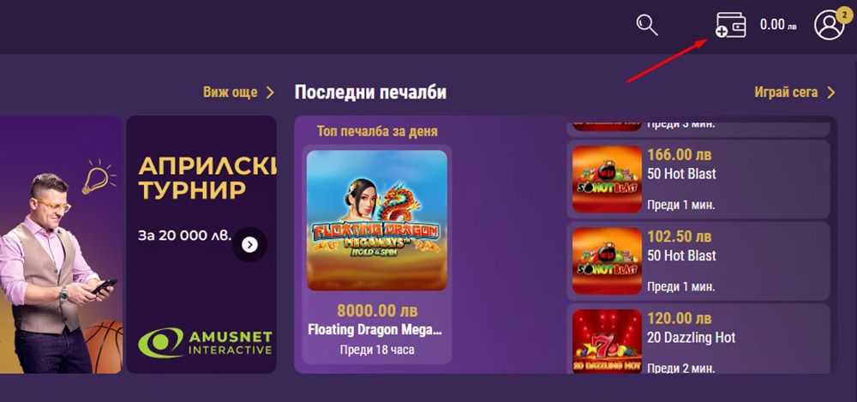857x402 pixels.
Task: Click the notification badge showing 2
Action: (845, 15)
